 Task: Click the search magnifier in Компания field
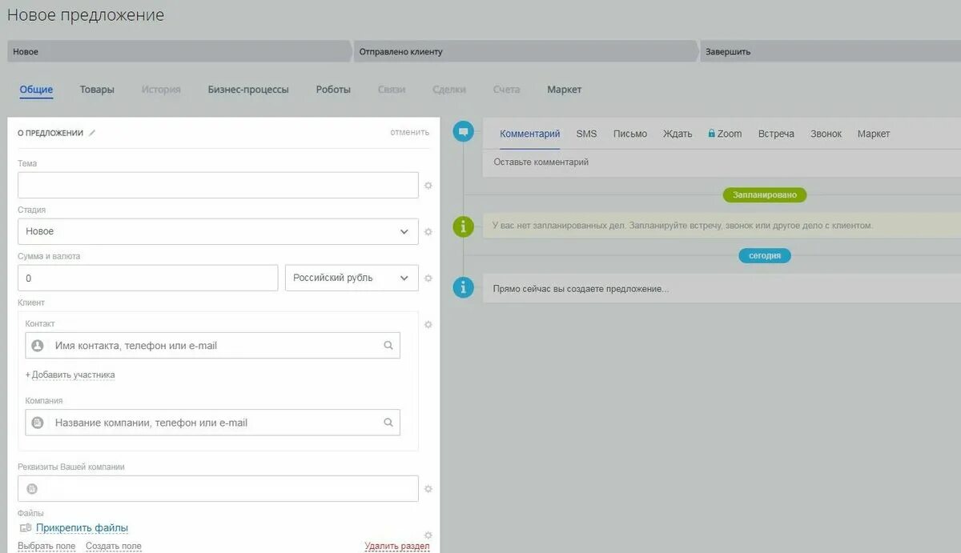pos(388,423)
